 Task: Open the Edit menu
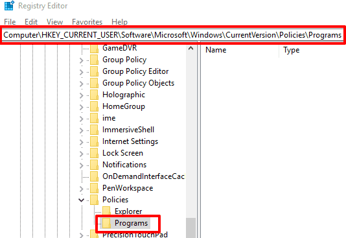(x=31, y=22)
